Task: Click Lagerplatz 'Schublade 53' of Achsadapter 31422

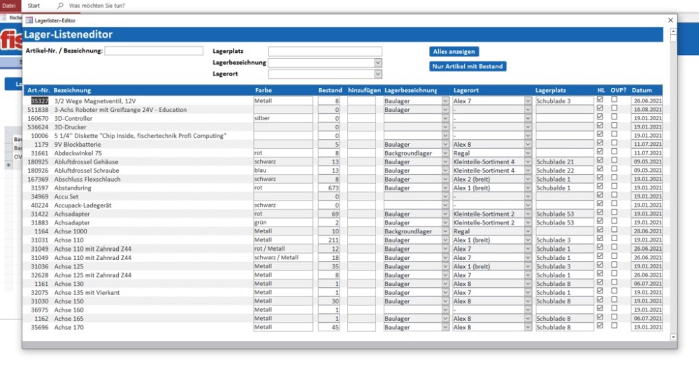Action: (x=564, y=214)
